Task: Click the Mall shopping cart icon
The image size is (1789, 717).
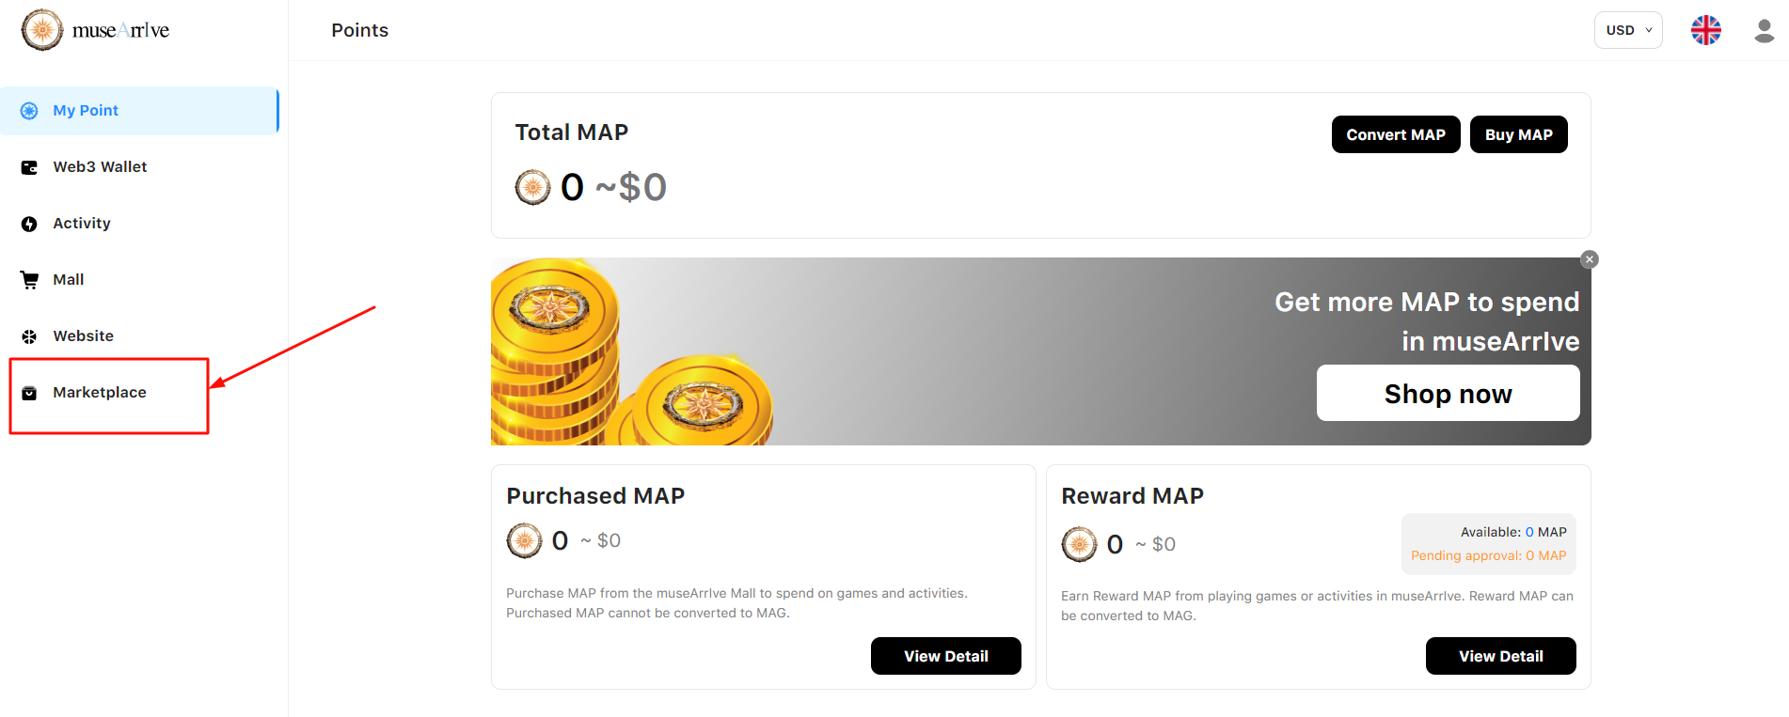Action: [29, 280]
